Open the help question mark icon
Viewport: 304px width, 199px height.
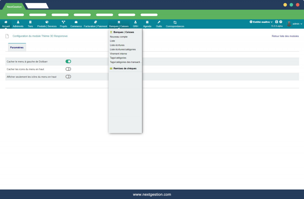click(x=281, y=22)
